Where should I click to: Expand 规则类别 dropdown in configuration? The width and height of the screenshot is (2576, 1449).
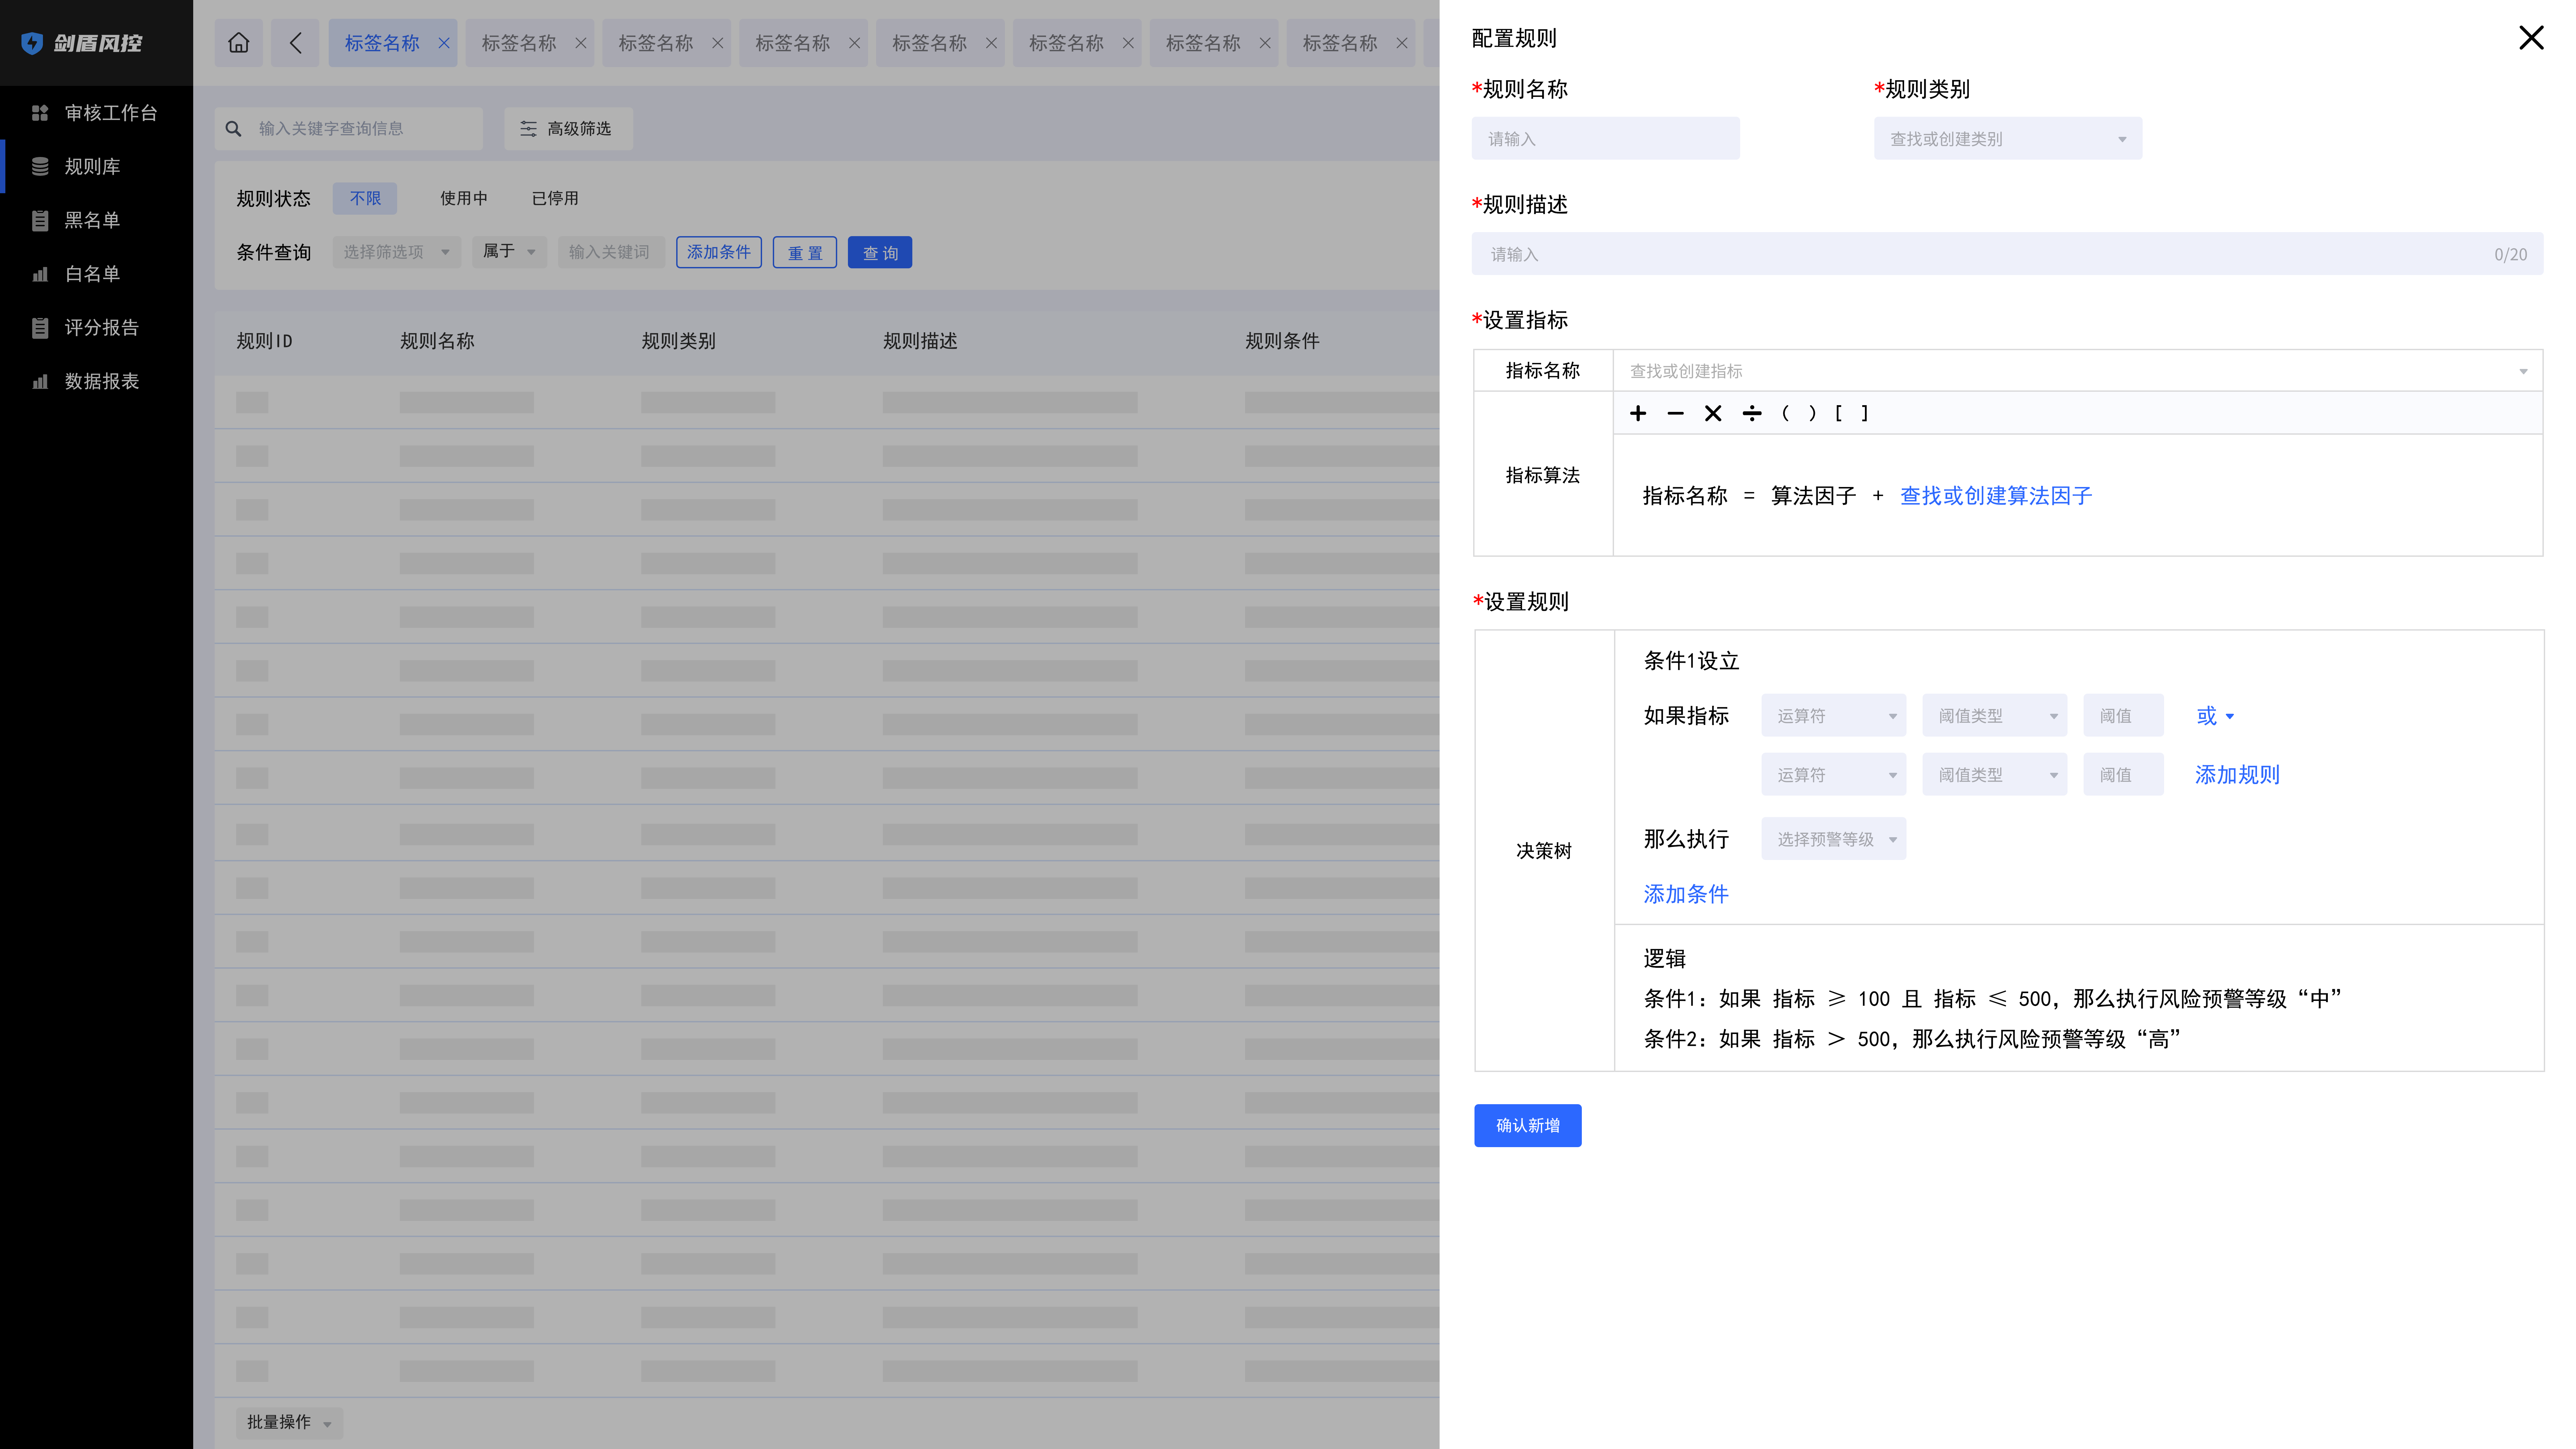[2008, 138]
